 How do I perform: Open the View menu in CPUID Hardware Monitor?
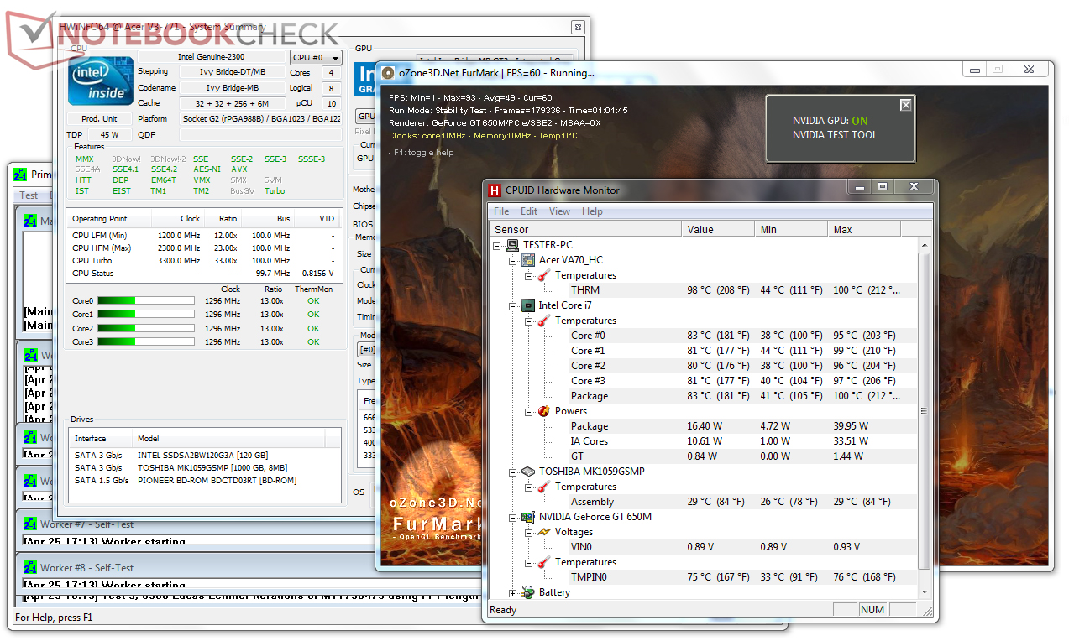click(559, 211)
